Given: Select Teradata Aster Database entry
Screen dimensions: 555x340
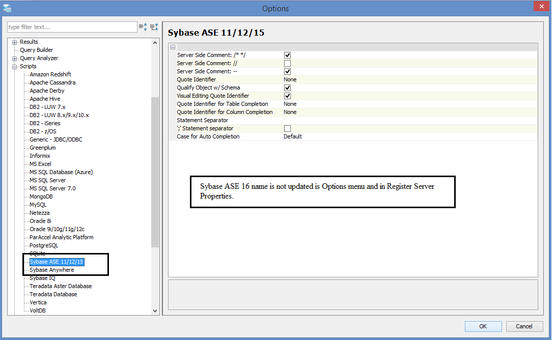Looking at the screenshot, I should pyautogui.click(x=61, y=286).
